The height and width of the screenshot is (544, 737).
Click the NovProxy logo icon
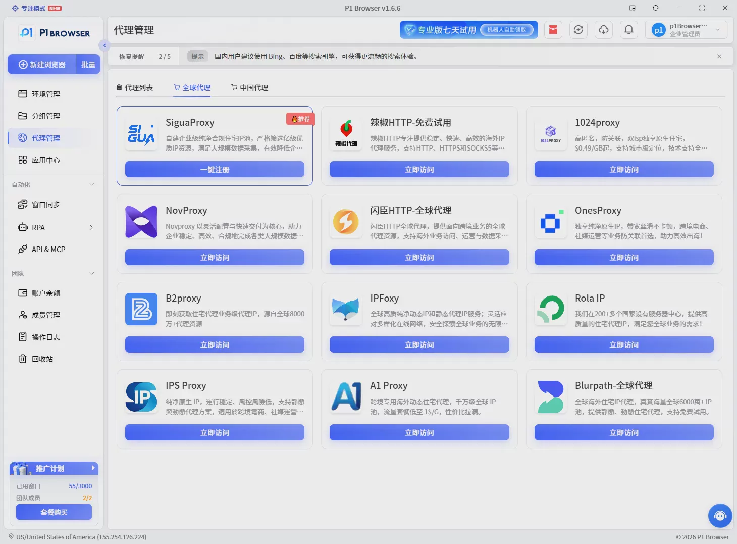[x=141, y=222]
